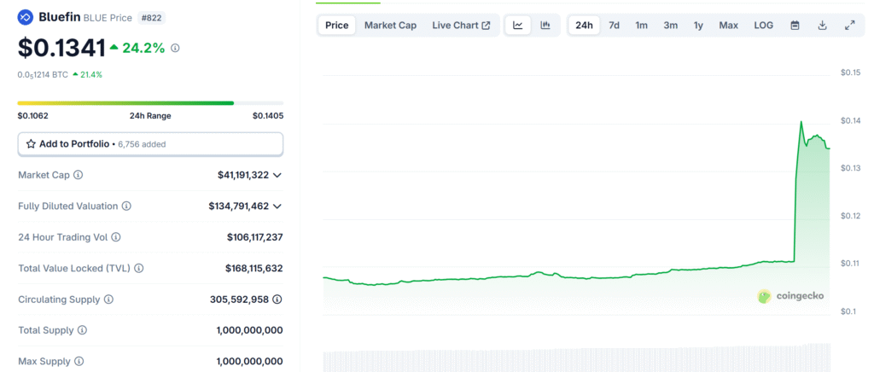Click info icon beside Circulating Supply value
Viewport: 874px width, 372px height.
(277, 299)
